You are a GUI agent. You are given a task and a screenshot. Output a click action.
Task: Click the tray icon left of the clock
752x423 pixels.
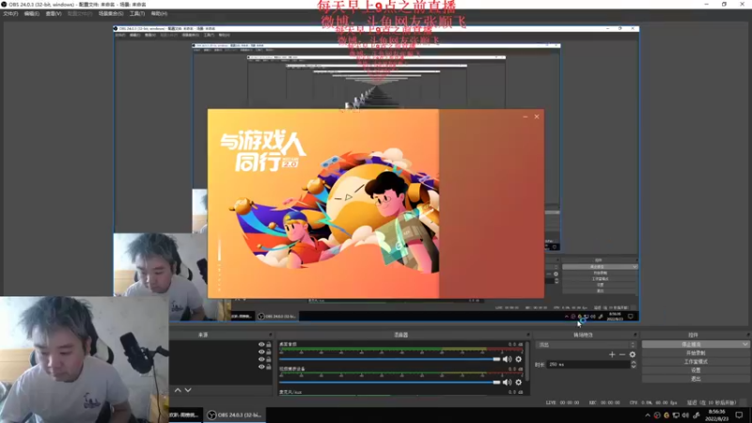click(x=697, y=415)
